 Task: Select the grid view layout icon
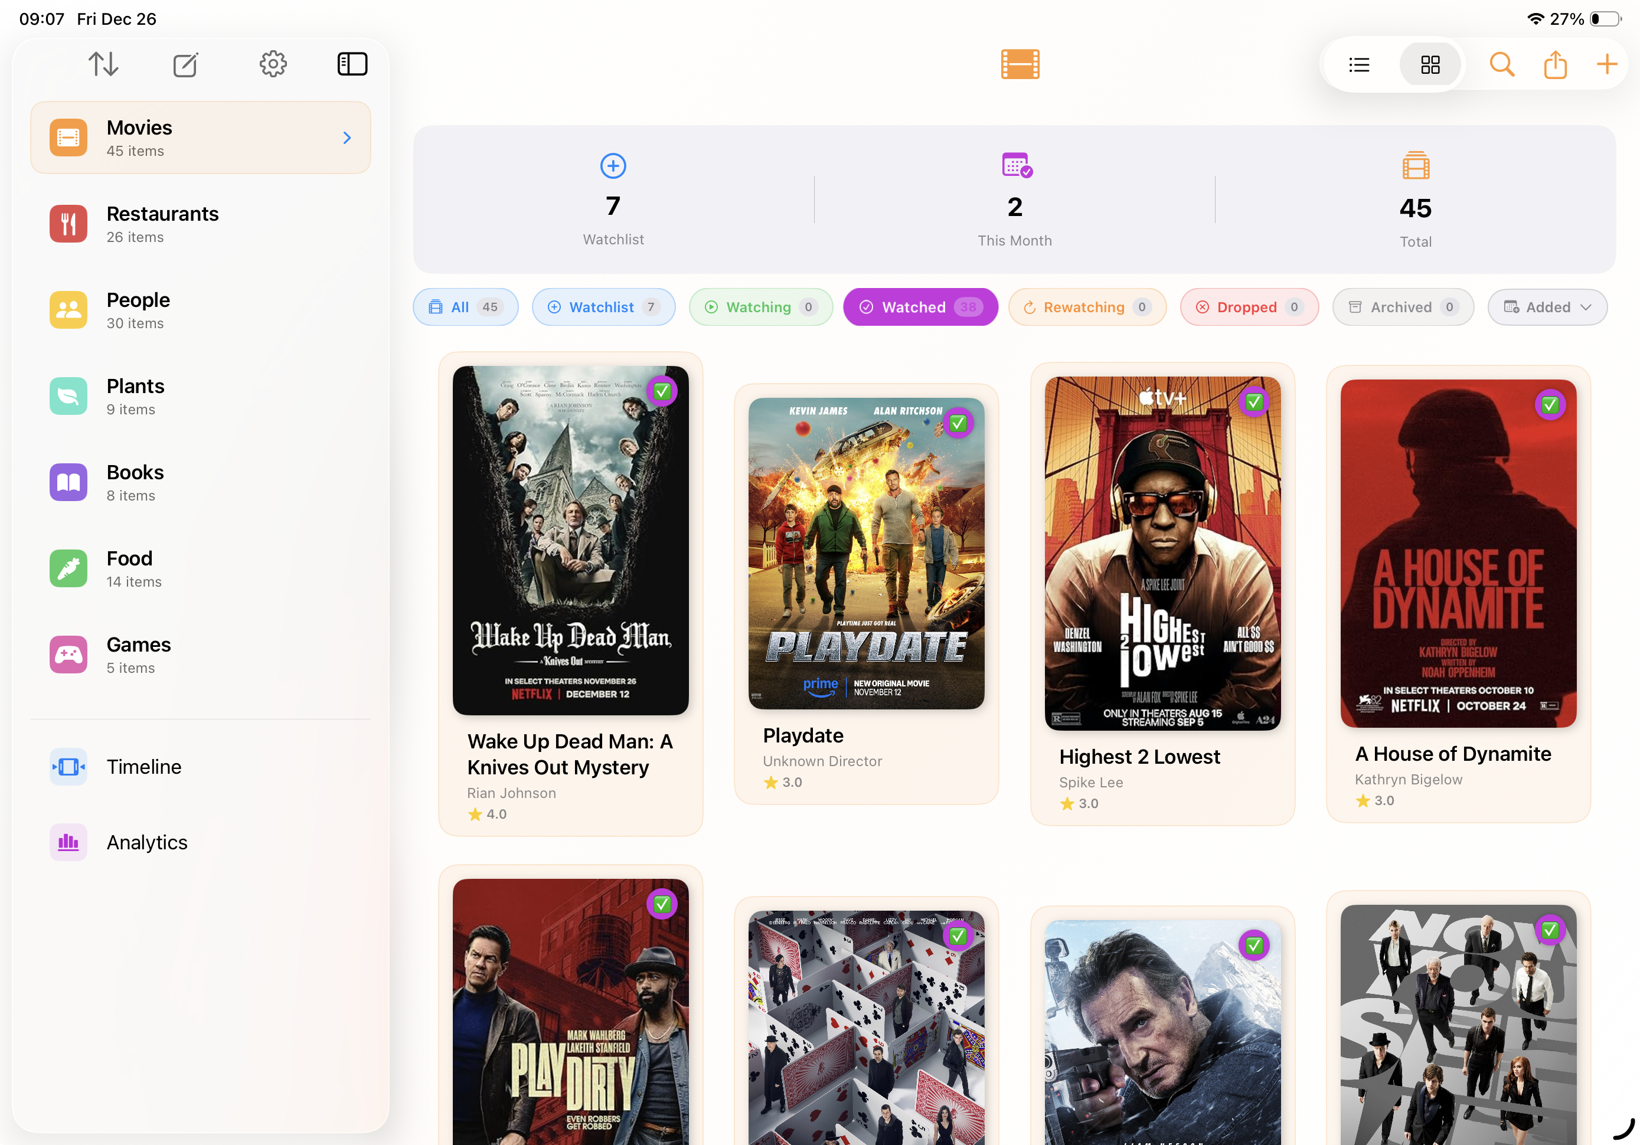point(1429,64)
